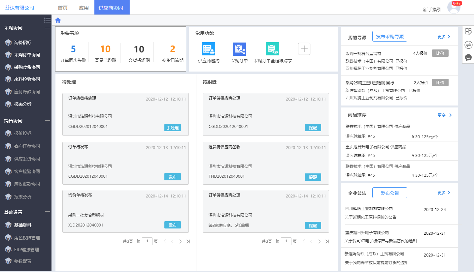Image resolution: width=474 pixels, height=272 pixels.
Task: Open the 供应商邀约 shortcut icon
Action: coord(209,49)
